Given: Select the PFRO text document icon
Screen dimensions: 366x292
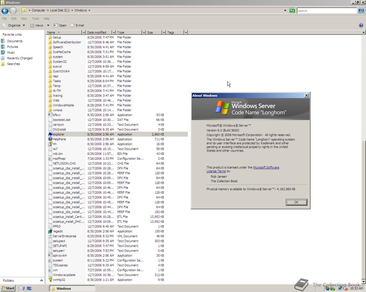Looking at the screenshot, I should [x=50, y=226].
